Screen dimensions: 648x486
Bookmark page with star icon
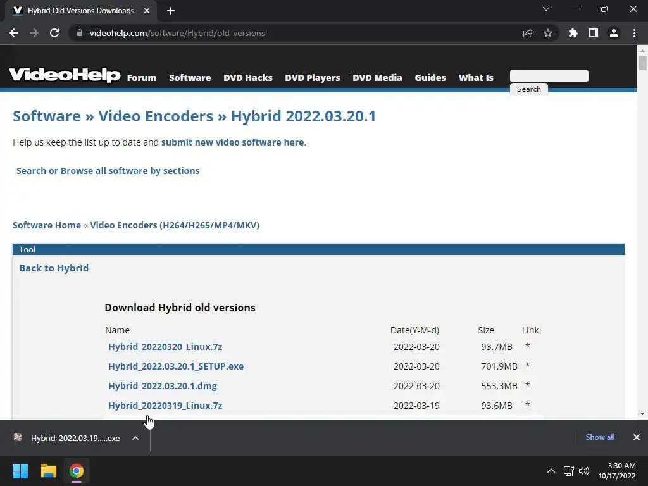tap(548, 33)
